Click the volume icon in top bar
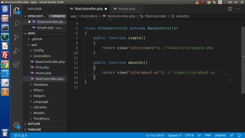 236,2
